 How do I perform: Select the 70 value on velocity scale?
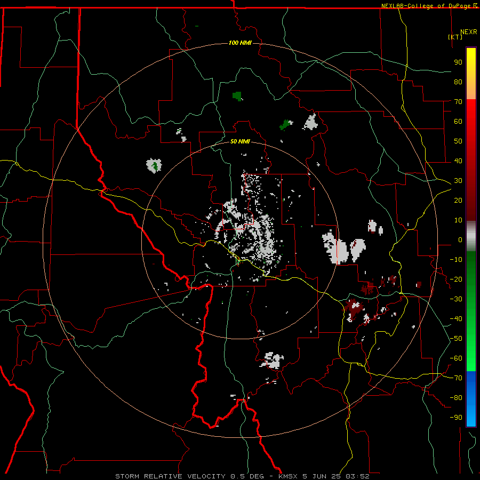coord(458,102)
